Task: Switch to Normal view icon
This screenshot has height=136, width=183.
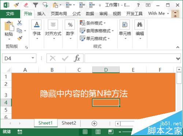Action: tap(85, 132)
